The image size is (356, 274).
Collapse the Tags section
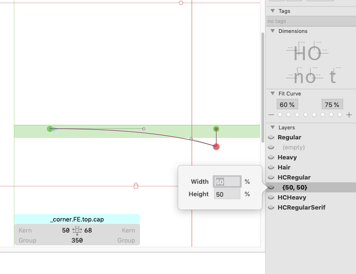[272, 11]
